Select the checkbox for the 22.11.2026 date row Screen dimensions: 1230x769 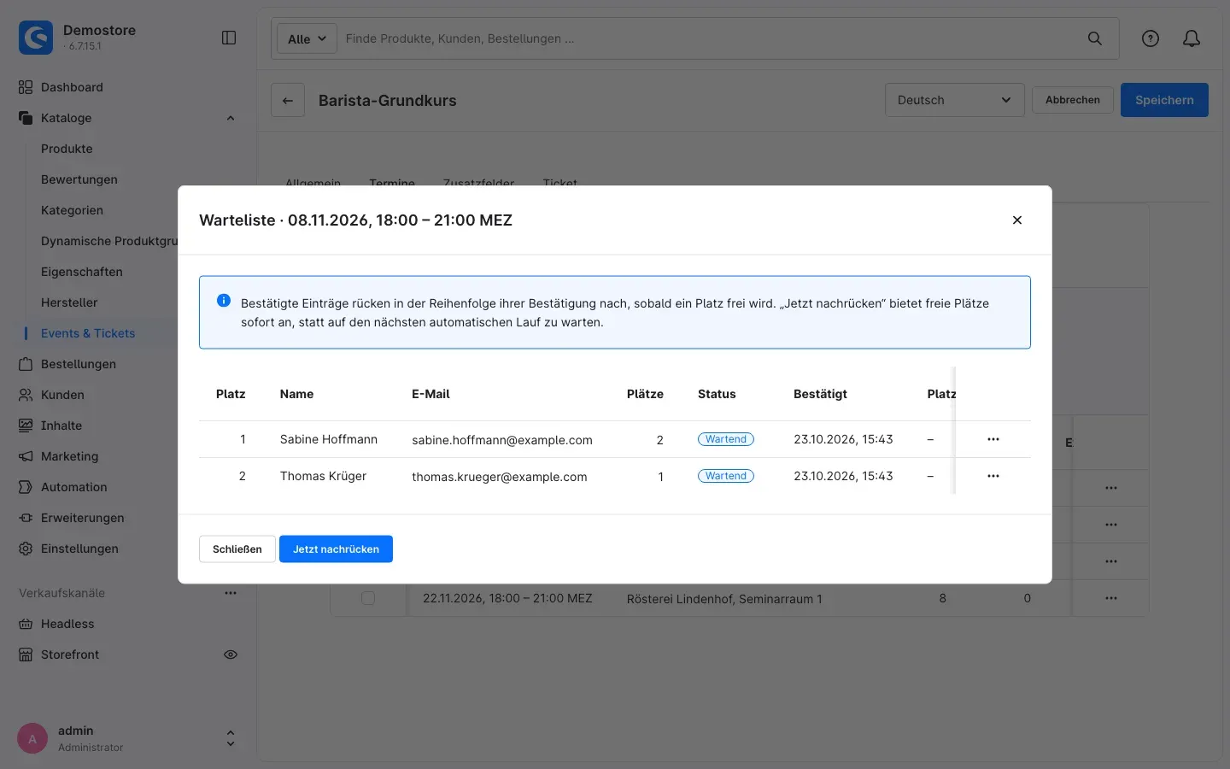pyautogui.click(x=368, y=598)
